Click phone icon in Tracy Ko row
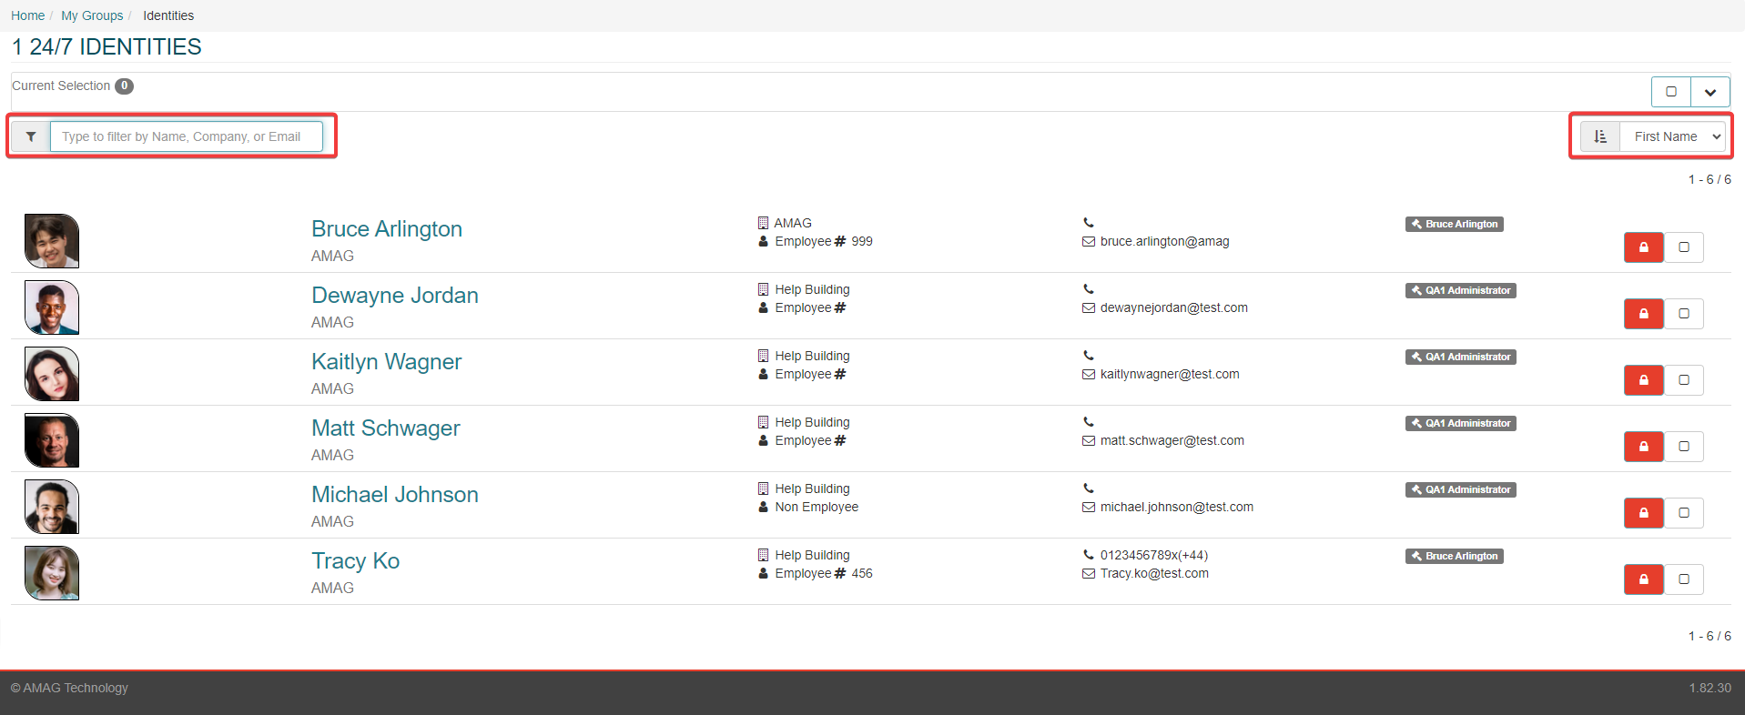The width and height of the screenshot is (1745, 715). [1088, 555]
